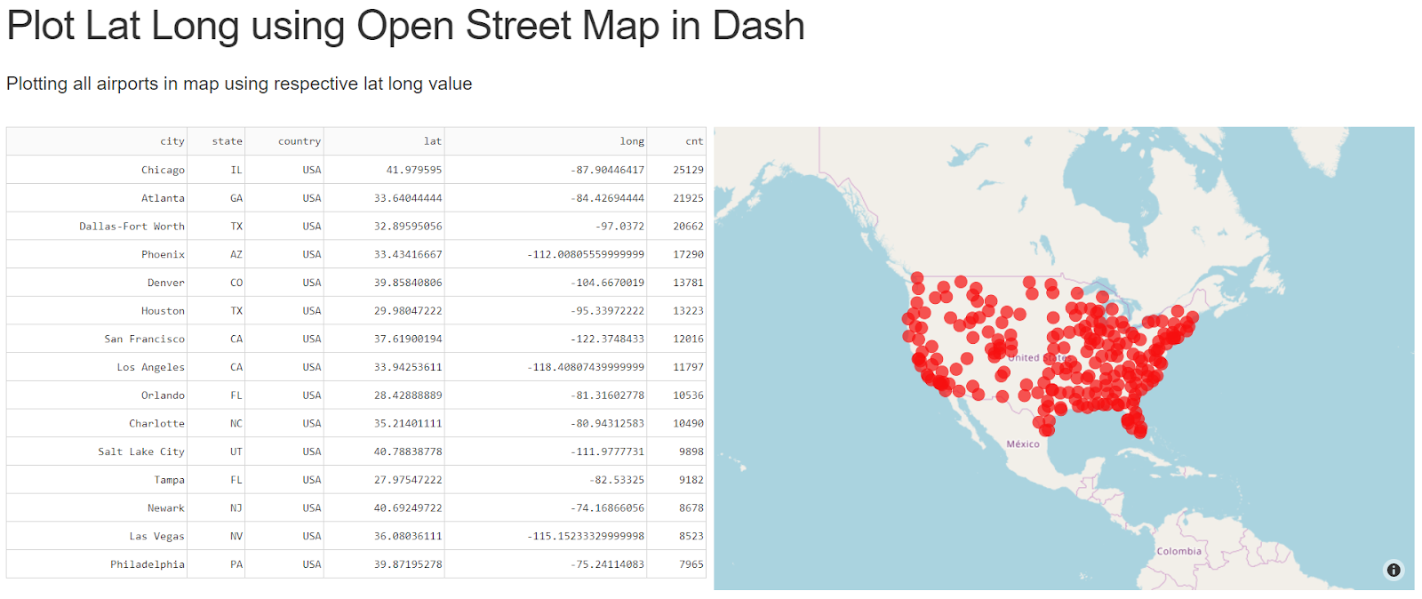Click longitude value -122.3748433
1422x599 pixels.
(546, 339)
